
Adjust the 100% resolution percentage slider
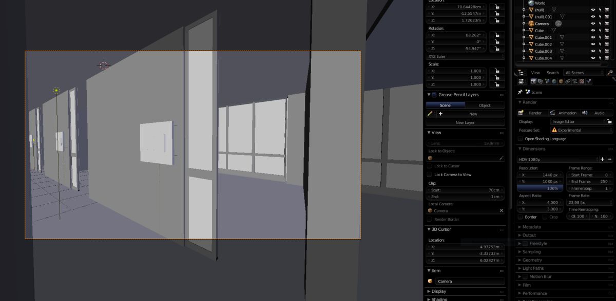click(x=540, y=188)
